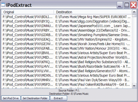
Task: Select the Mega Nrg Man SUPER EUROBEAT row
Action: click(66, 17)
